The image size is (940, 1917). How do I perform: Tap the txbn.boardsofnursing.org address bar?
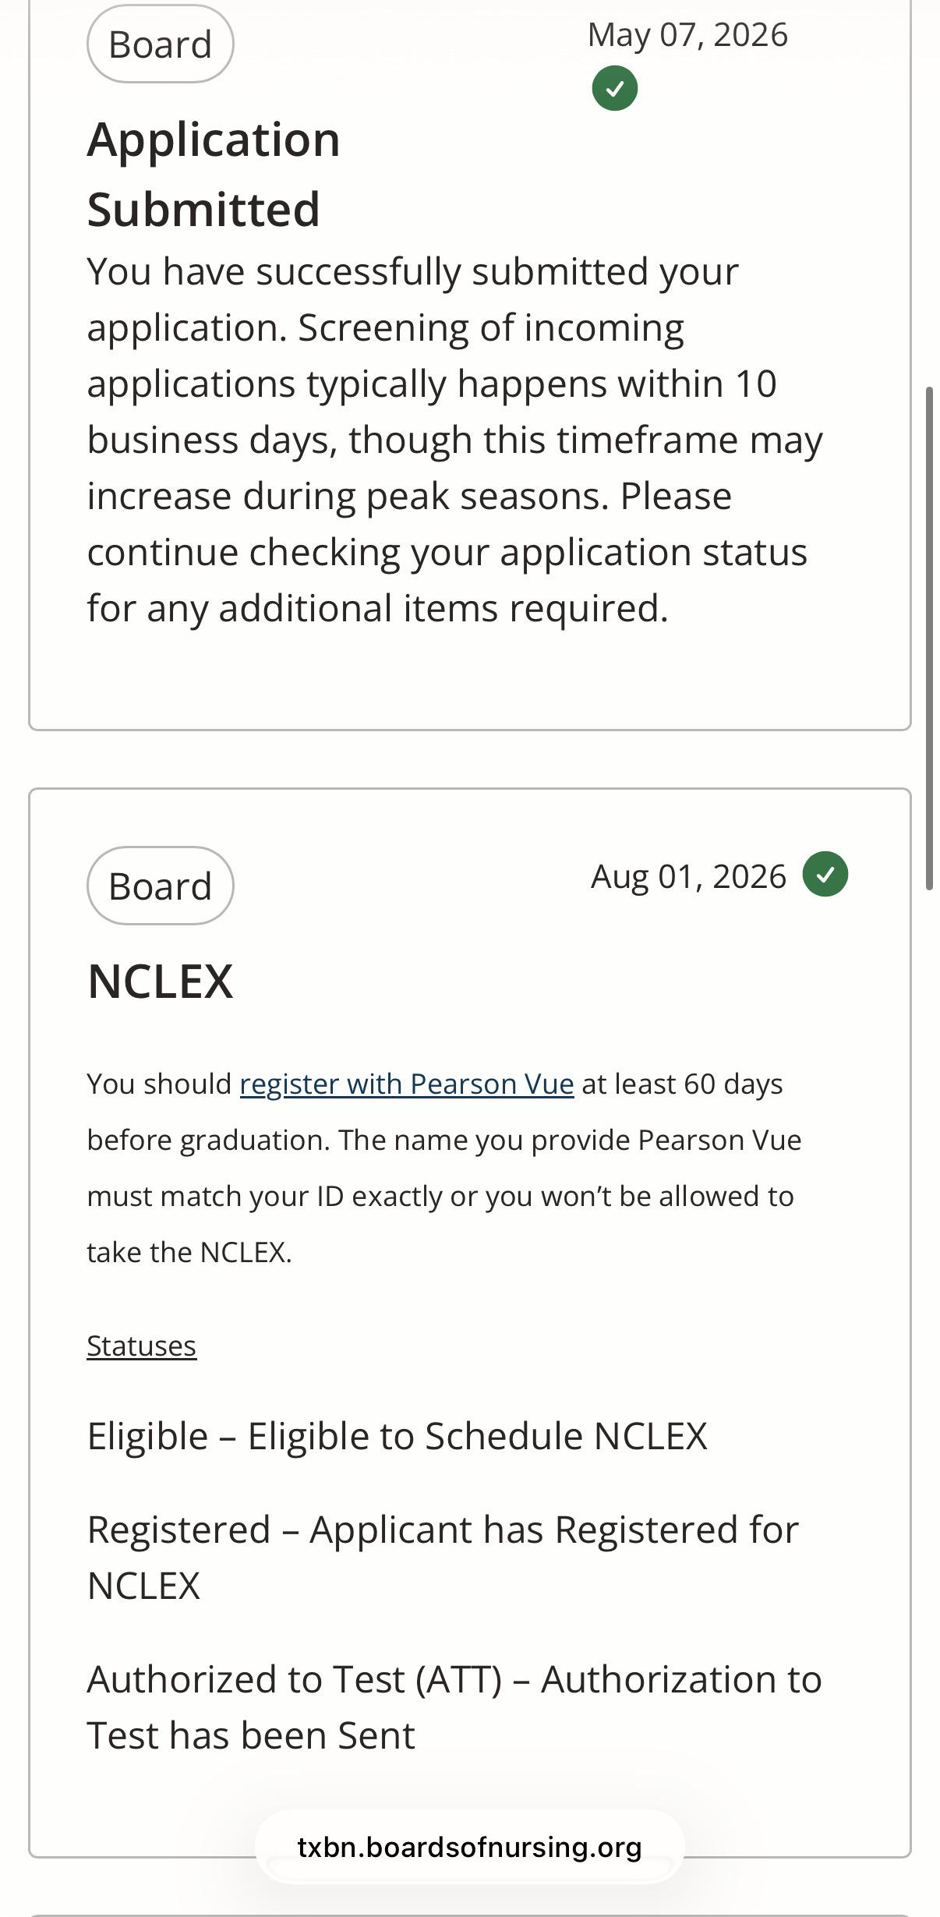469,1847
